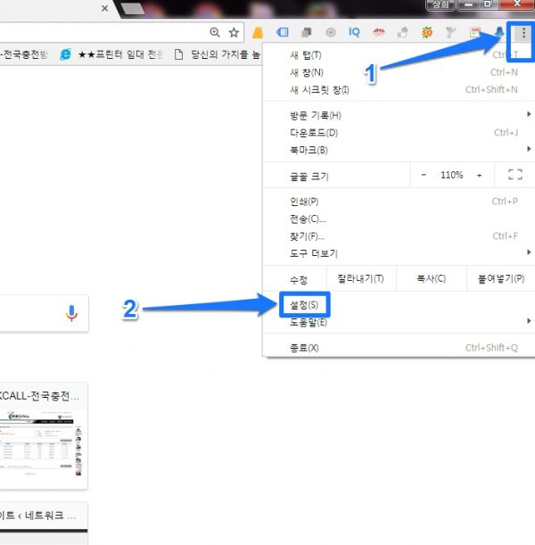Click the orange SO extension icon
The image size is (535, 545).
tap(427, 32)
